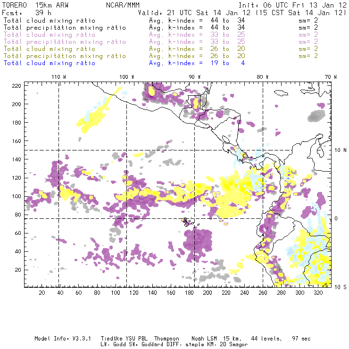Screen dimensions: 349x349
Task: Click "sm= 2" on the olive precipitation row
Action: click(308, 56)
